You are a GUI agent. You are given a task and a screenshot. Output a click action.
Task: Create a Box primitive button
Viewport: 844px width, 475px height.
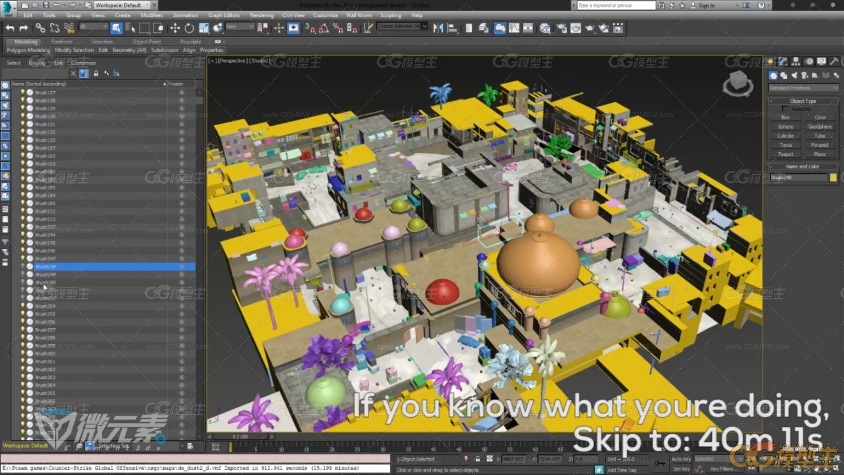[x=785, y=117]
